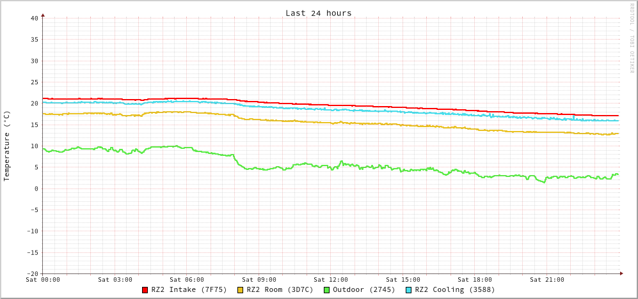
Task: Click the RRDTOOL / TOBI OETIKER watermark
Action: [631, 38]
